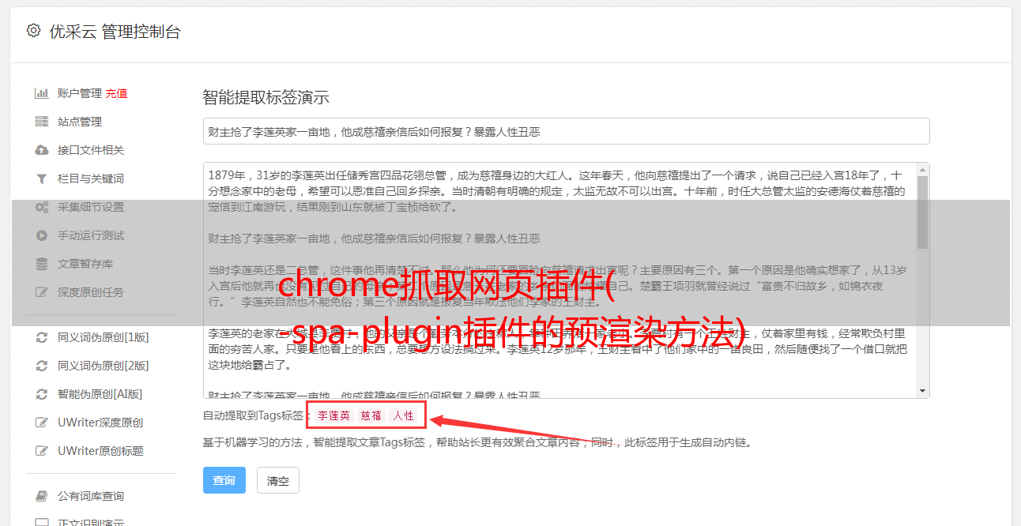Viewport: 1021px width, 526px height.
Task: Open the 充值 recharge link
Action: pyautogui.click(x=116, y=93)
